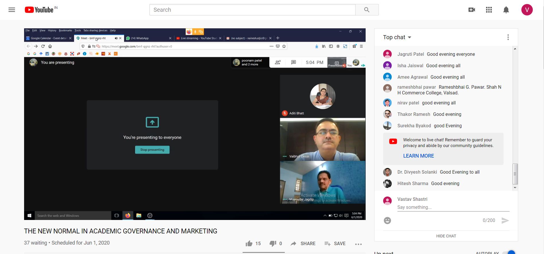The image size is (544, 254).
Task: Click the chat scrollbar up arrow
Action: coord(515,49)
